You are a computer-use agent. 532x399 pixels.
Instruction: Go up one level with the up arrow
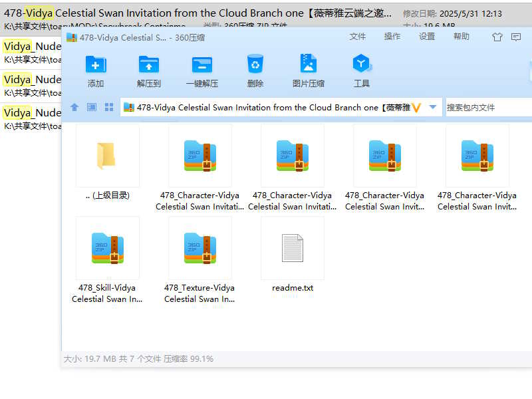point(74,107)
